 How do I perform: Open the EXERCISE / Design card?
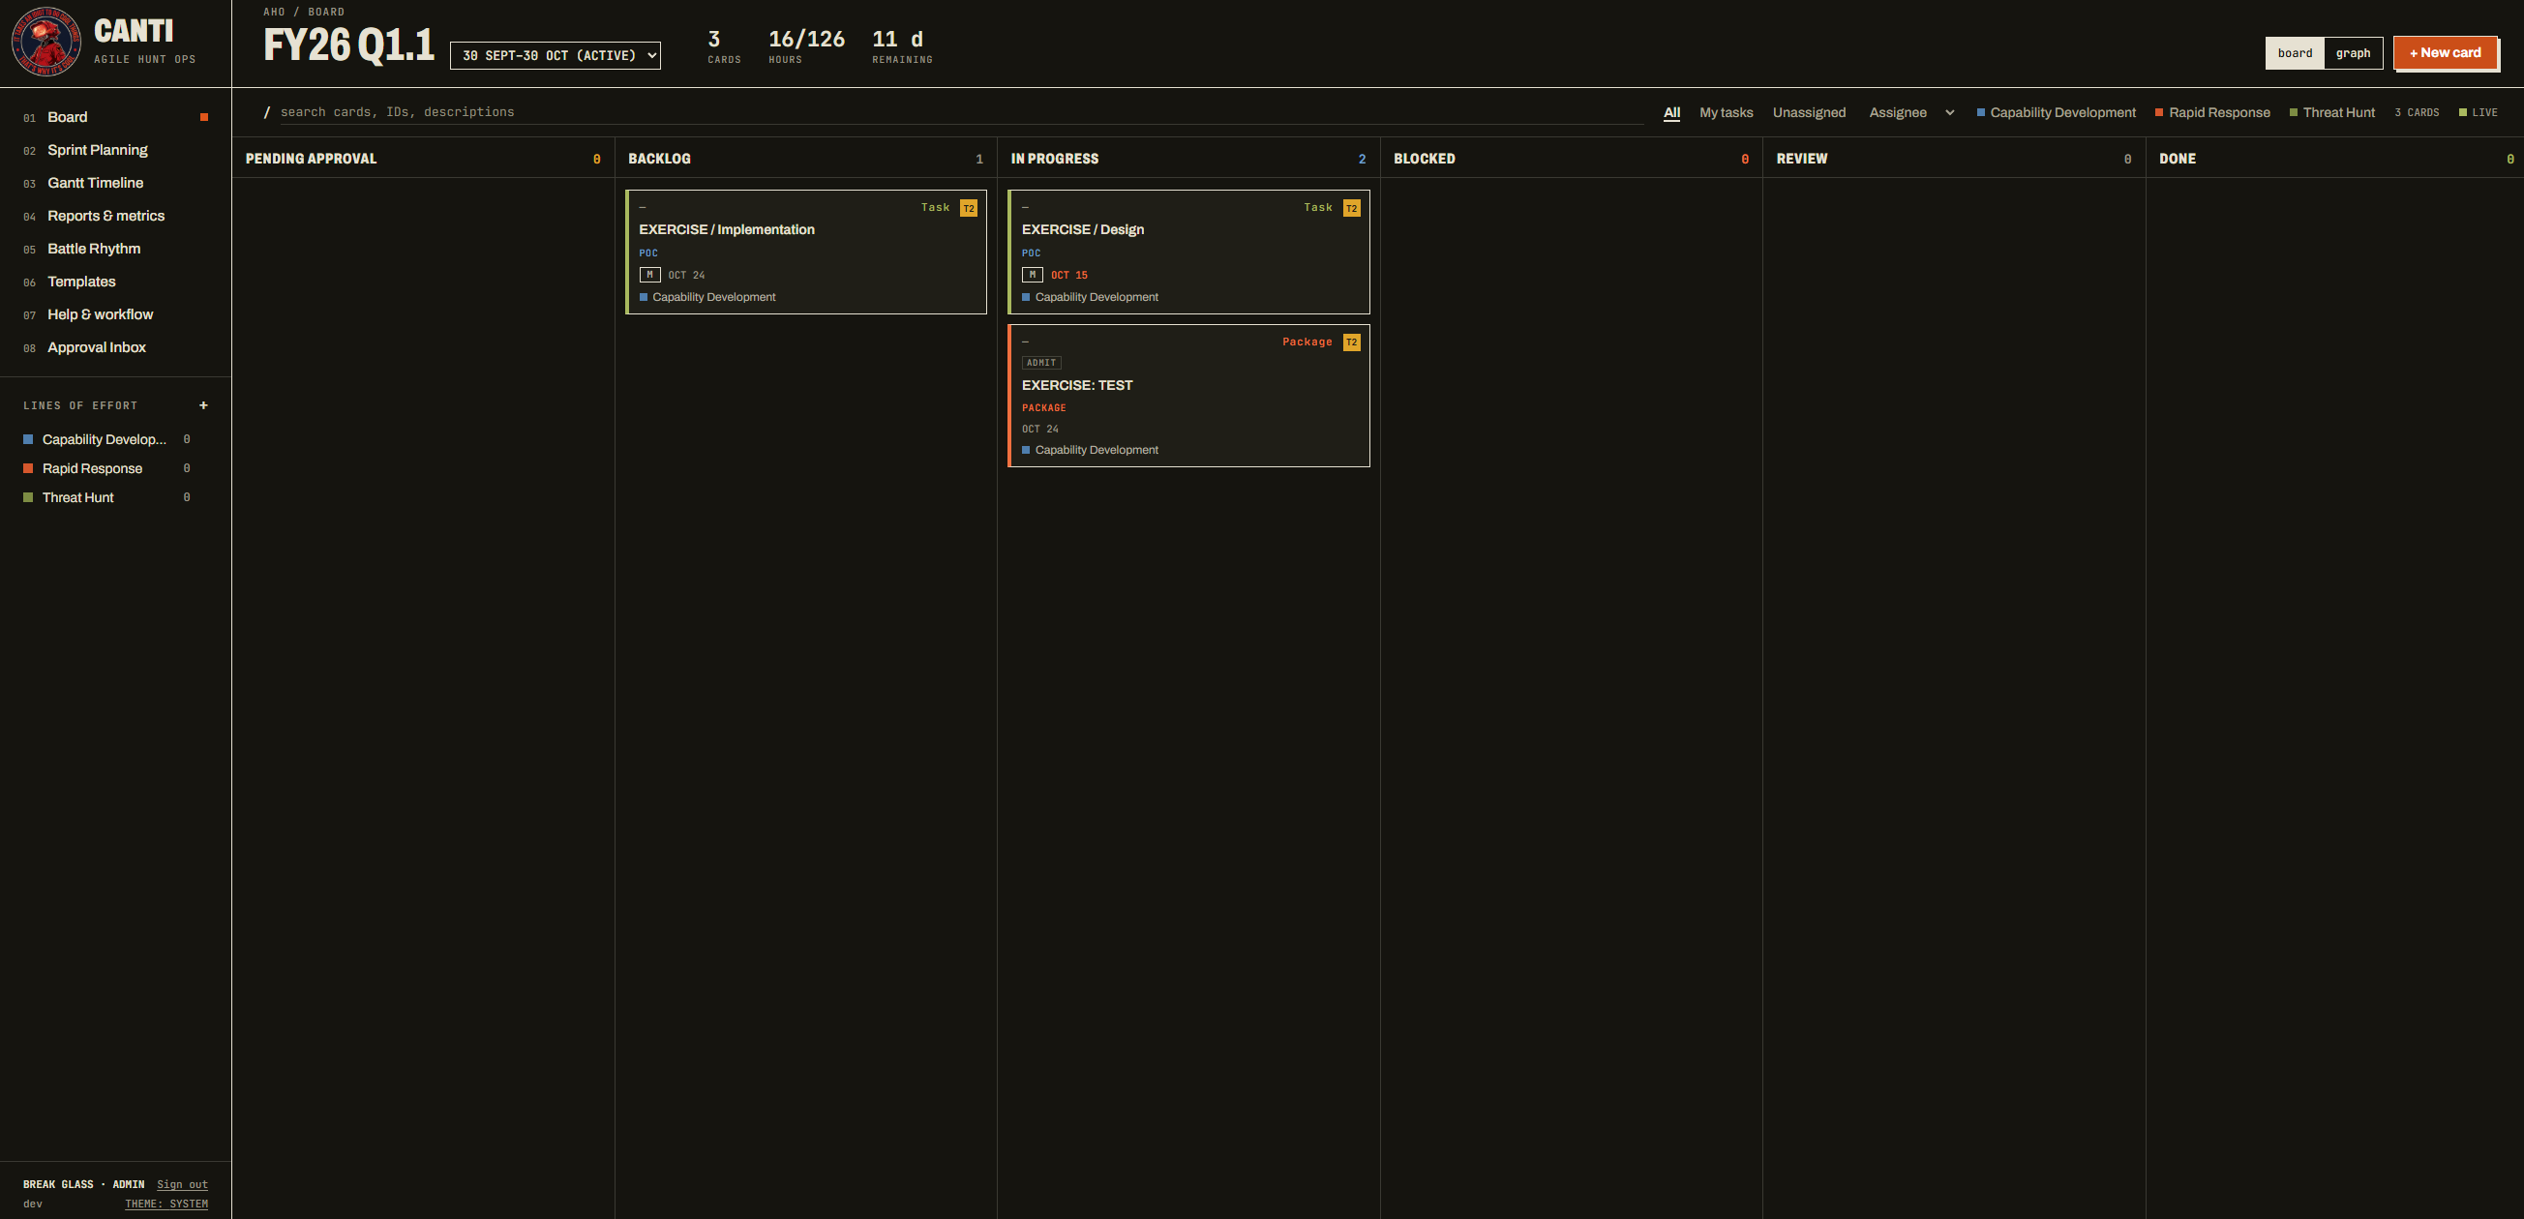1188,252
